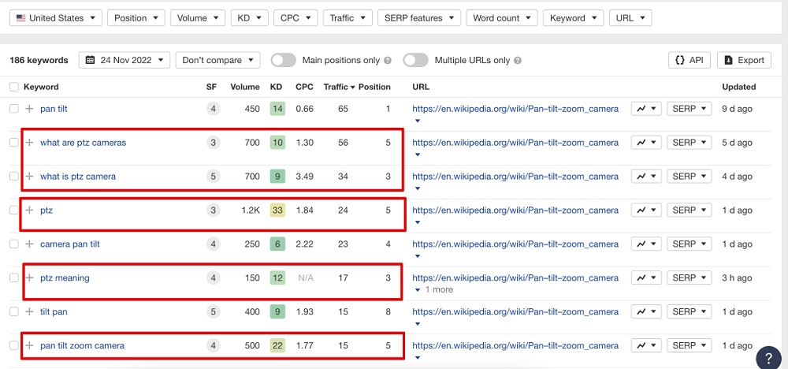Viewport: 788px width, 369px height.
Task: Check the box for 'pan tilt zoom camera'
Action: click(x=14, y=345)
